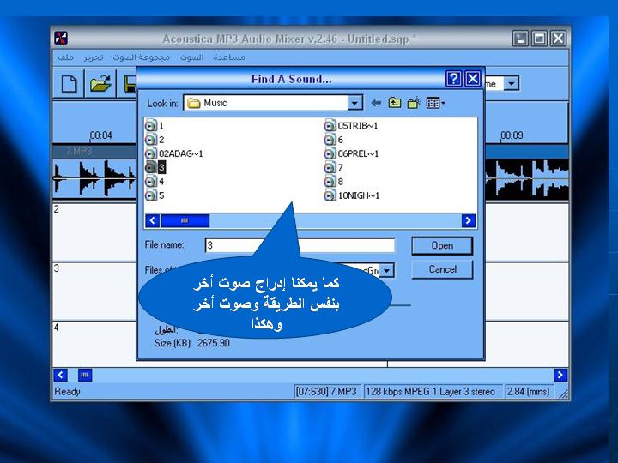Click the Acoustica app icon in title bar
618x463 pixels.
(x=61, y=39)
